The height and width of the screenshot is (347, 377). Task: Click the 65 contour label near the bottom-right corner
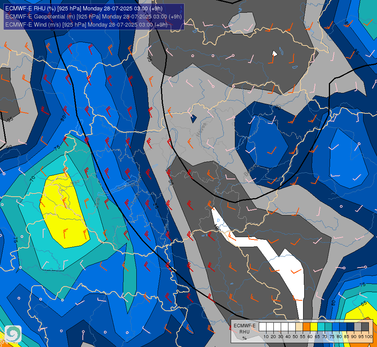[x=364, y=303]
